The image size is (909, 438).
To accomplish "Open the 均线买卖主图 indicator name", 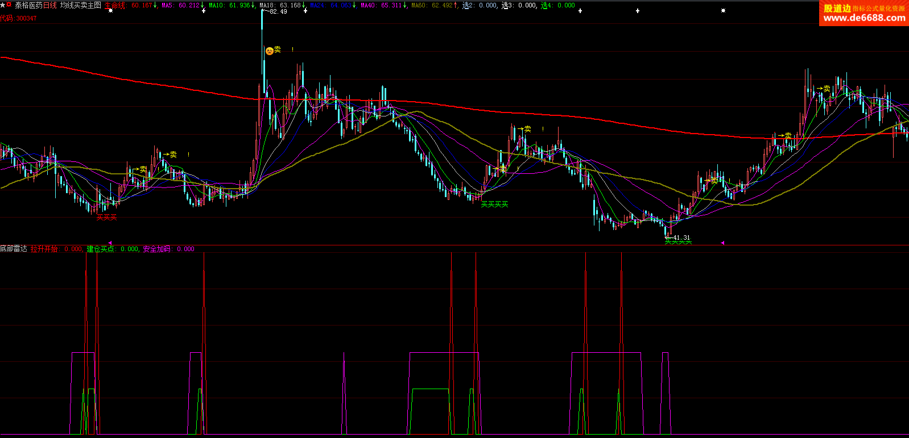I will 80,5.
